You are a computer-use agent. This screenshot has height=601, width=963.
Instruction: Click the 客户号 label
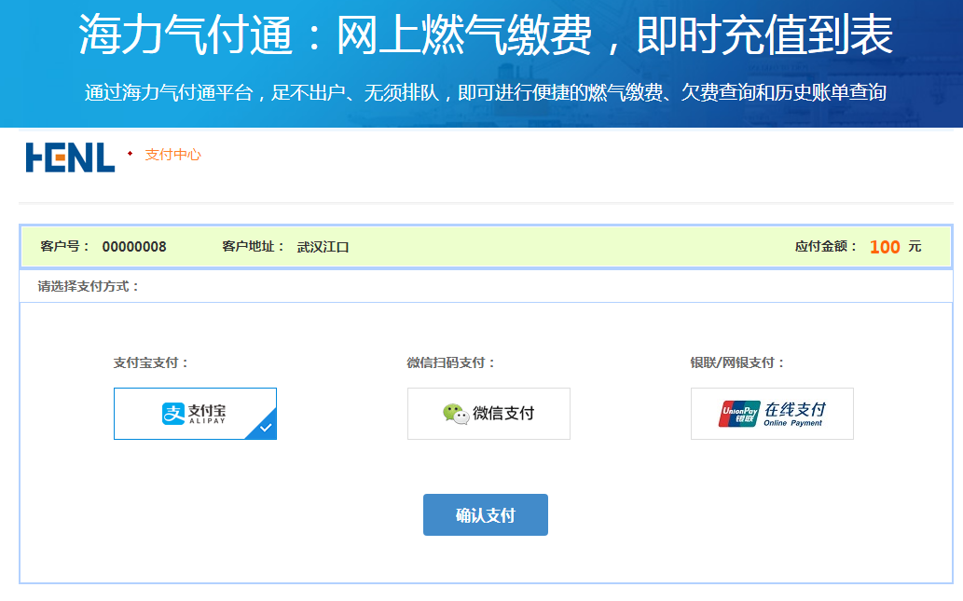click(64, 246)
